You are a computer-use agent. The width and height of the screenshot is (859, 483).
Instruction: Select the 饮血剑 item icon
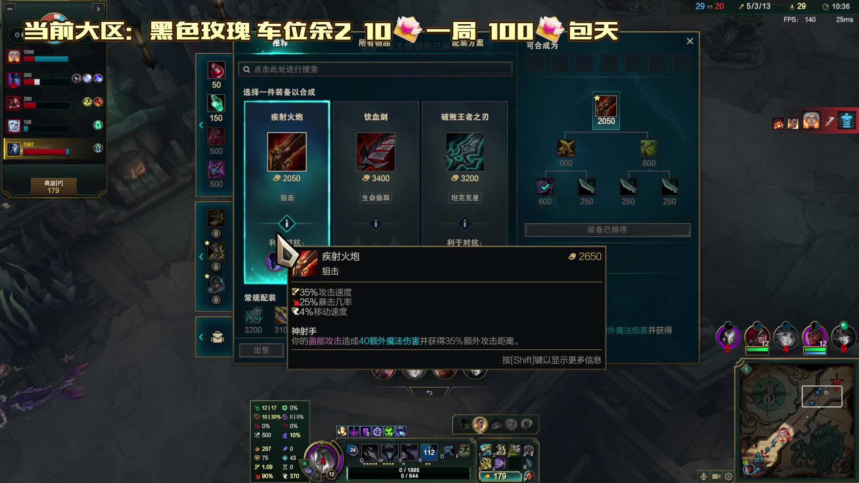[376, 152]
